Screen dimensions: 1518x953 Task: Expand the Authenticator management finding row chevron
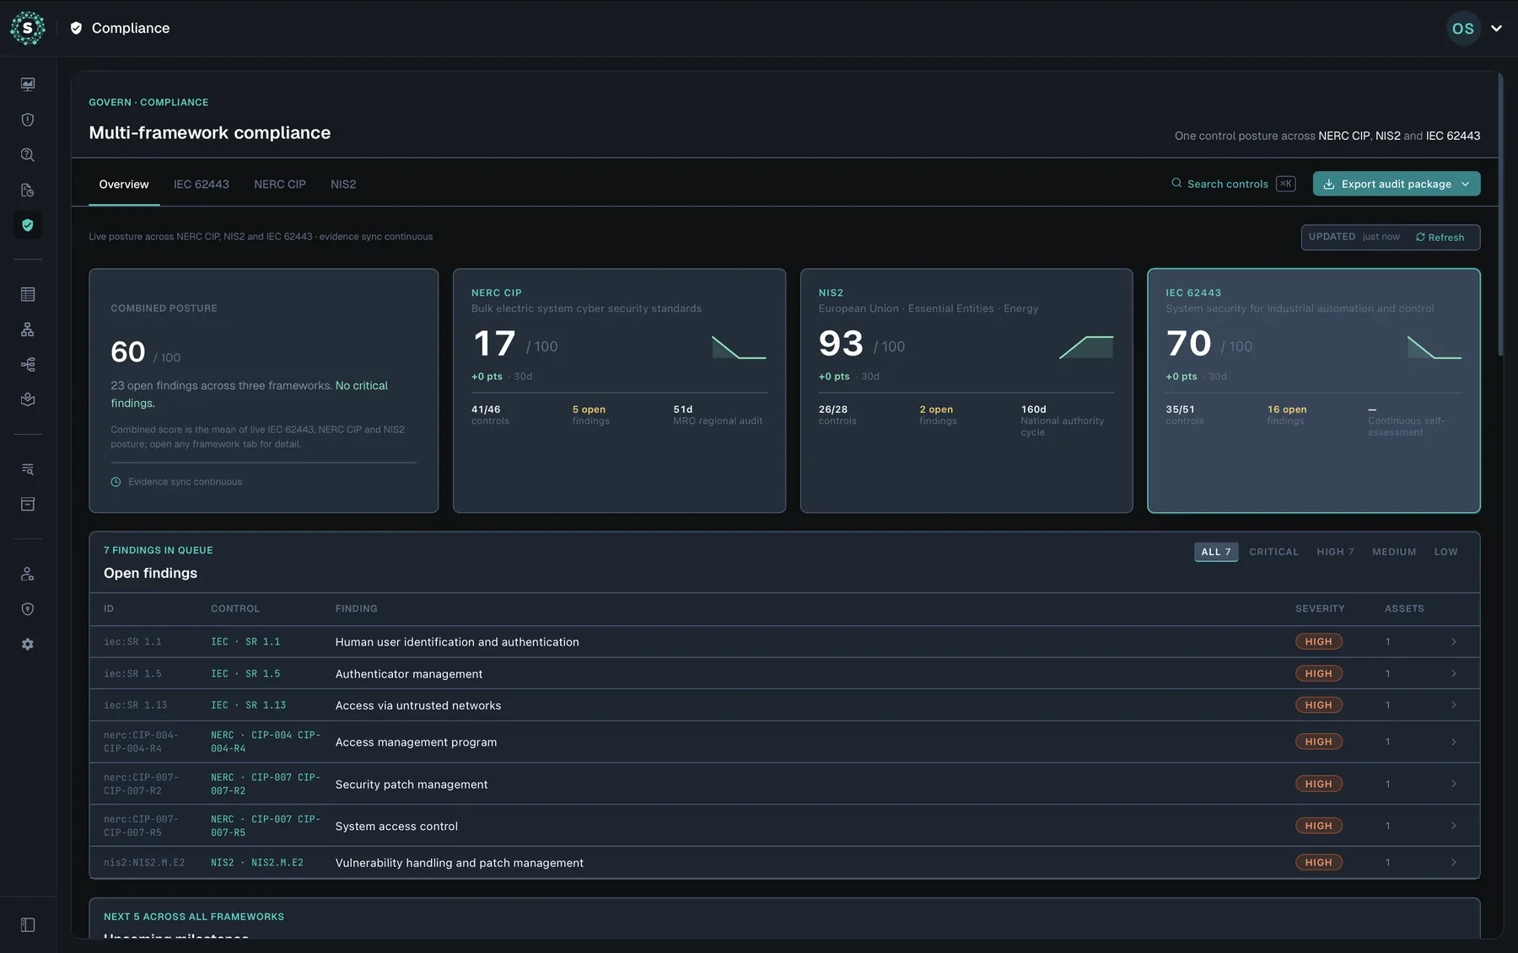1453,674
